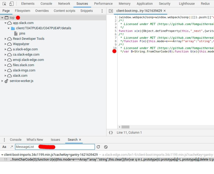The width and height of the screenshot is (214, 174).
Task: Select the Page navigator tab
Action: [6, 11]
